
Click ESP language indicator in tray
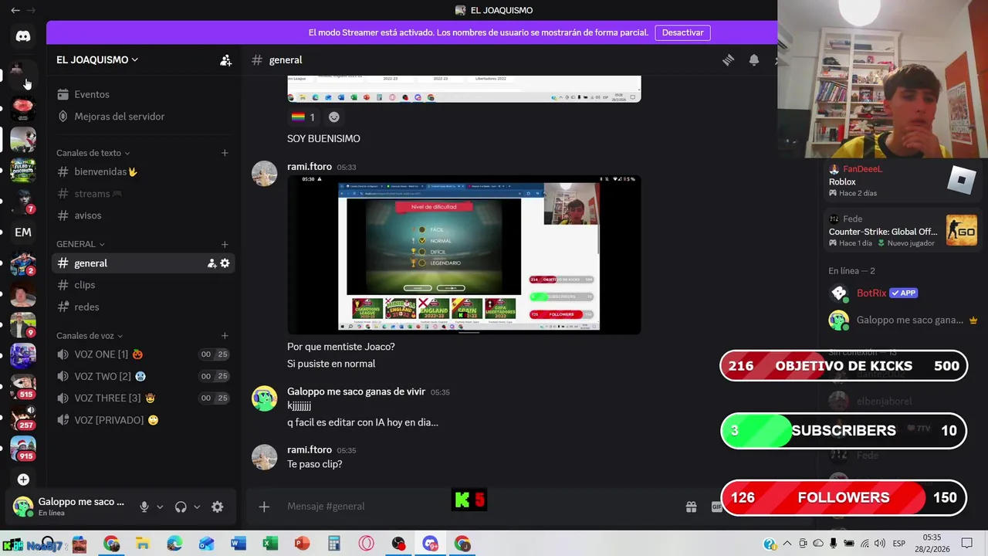click(898, 544)
